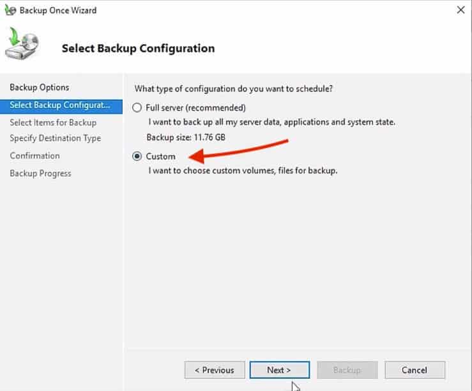Click the 'What type of configuration' question text

point(234,89)
